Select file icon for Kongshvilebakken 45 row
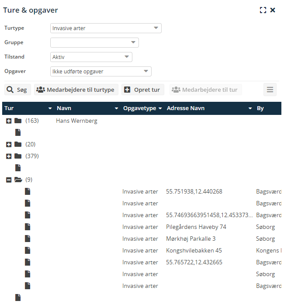Screen dimensions: 284x308 click(28, 250)
